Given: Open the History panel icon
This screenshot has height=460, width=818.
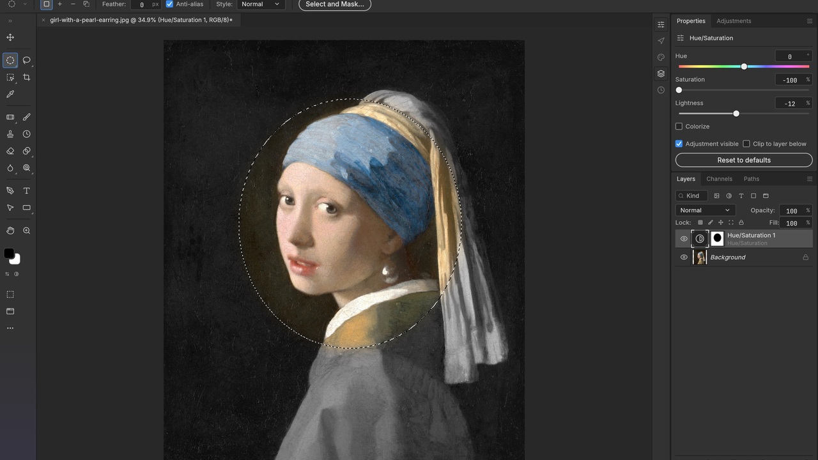Looking at the screenshot, I should click(x=661, y=90).
